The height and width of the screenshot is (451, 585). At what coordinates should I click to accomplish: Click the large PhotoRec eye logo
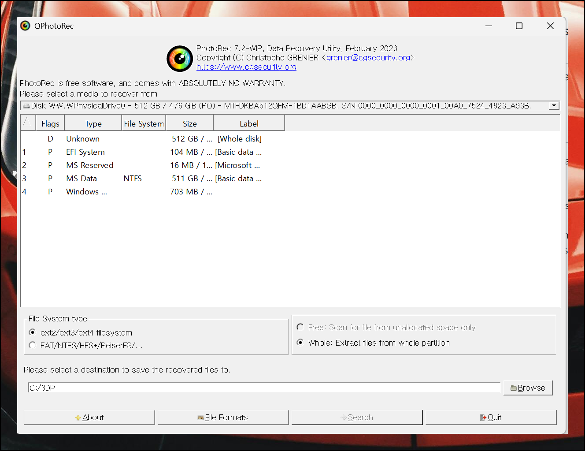180,59
